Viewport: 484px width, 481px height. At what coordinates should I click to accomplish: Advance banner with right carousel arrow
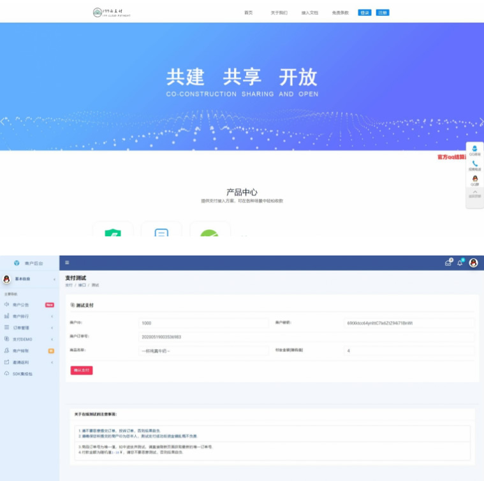tap(480, 121)
